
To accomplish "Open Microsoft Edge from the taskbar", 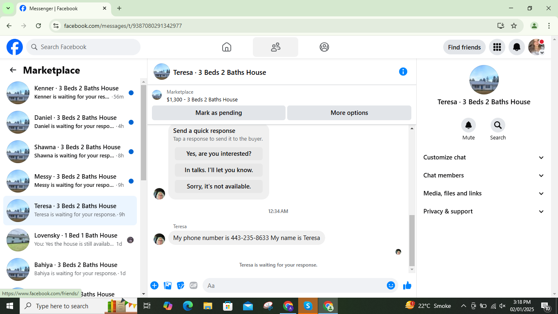I will point(188,306).
